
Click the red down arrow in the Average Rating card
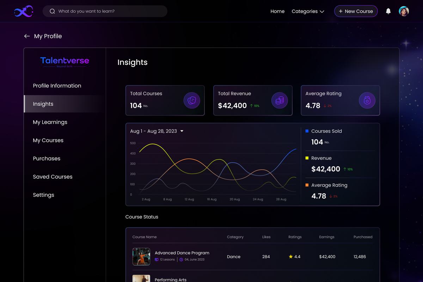pyautogui.click(x=325, y=106)
